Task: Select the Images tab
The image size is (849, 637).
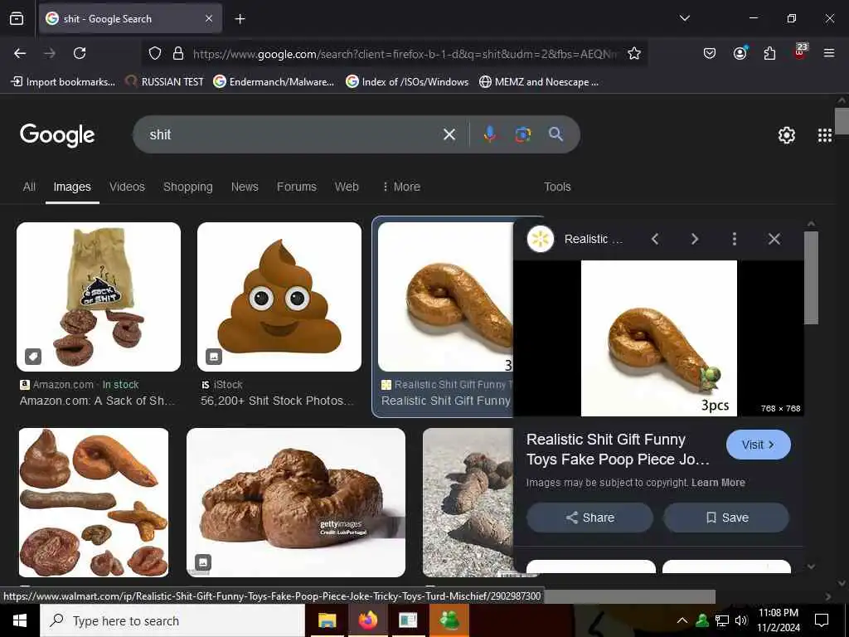Action: (72, 187)
